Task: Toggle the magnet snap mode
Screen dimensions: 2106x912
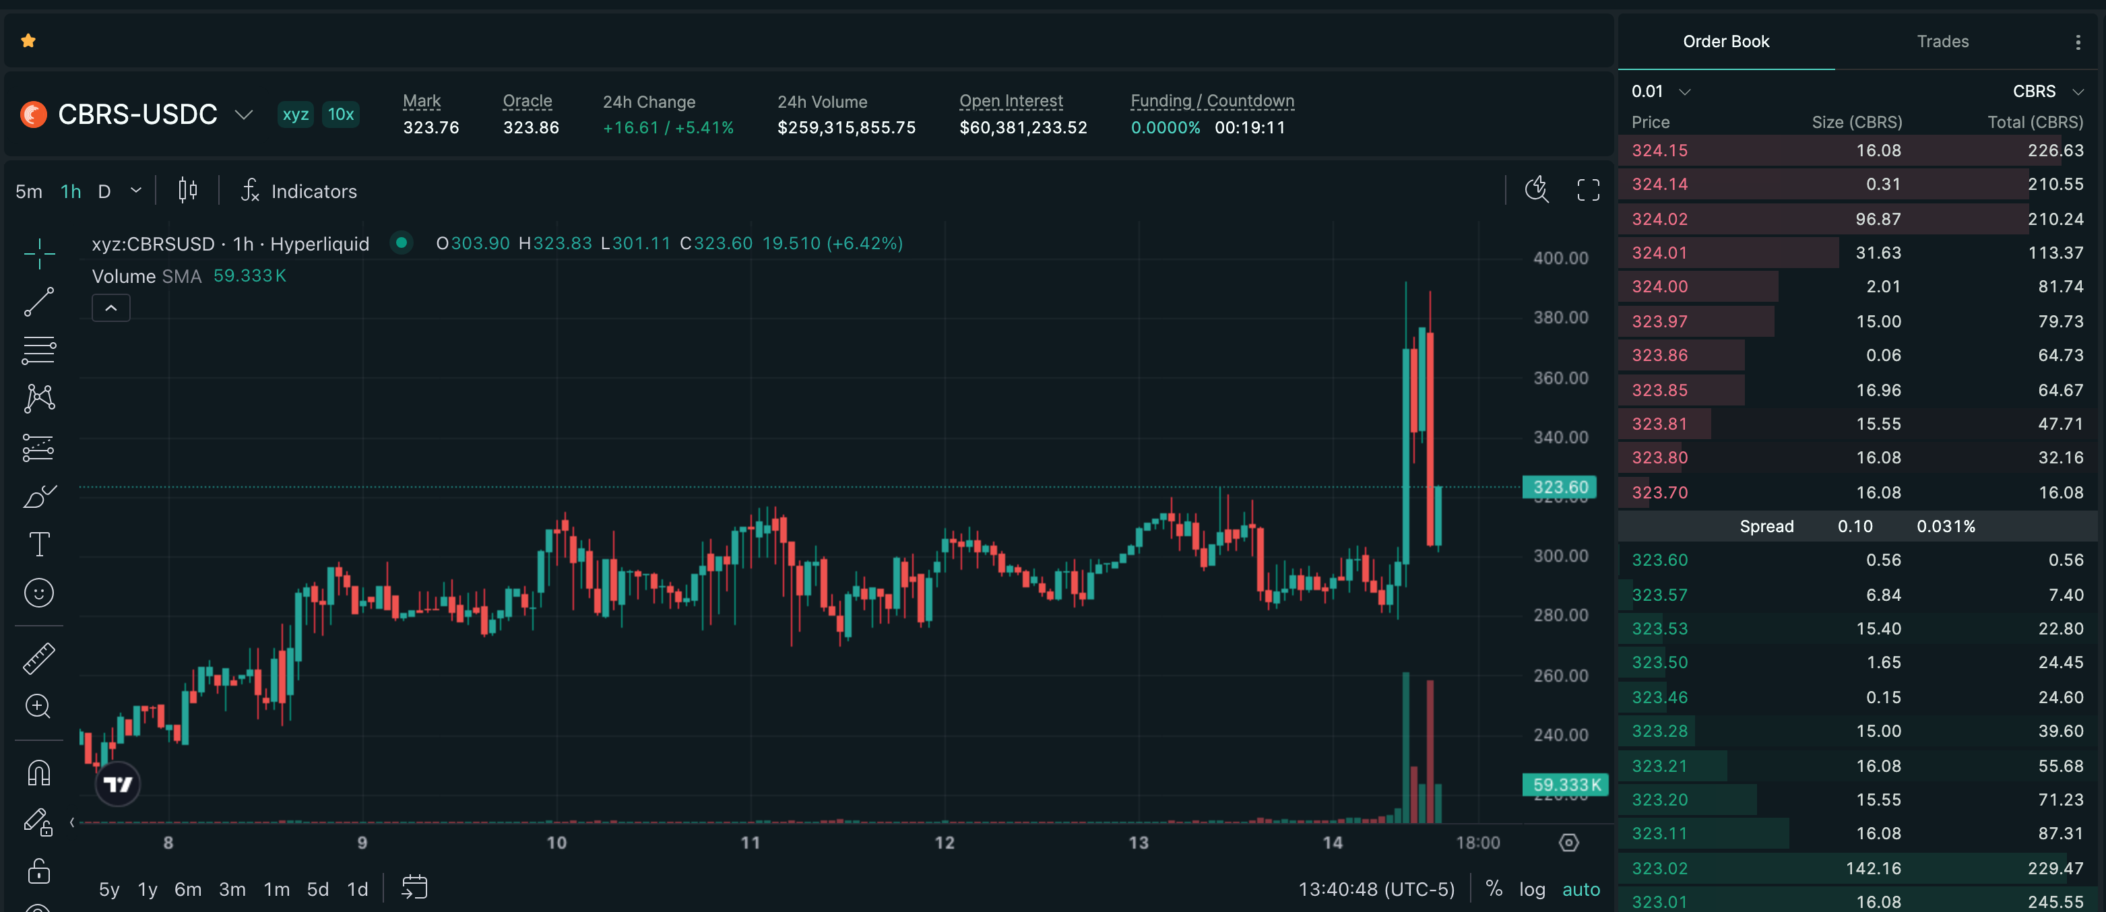Action: (38, 773)
